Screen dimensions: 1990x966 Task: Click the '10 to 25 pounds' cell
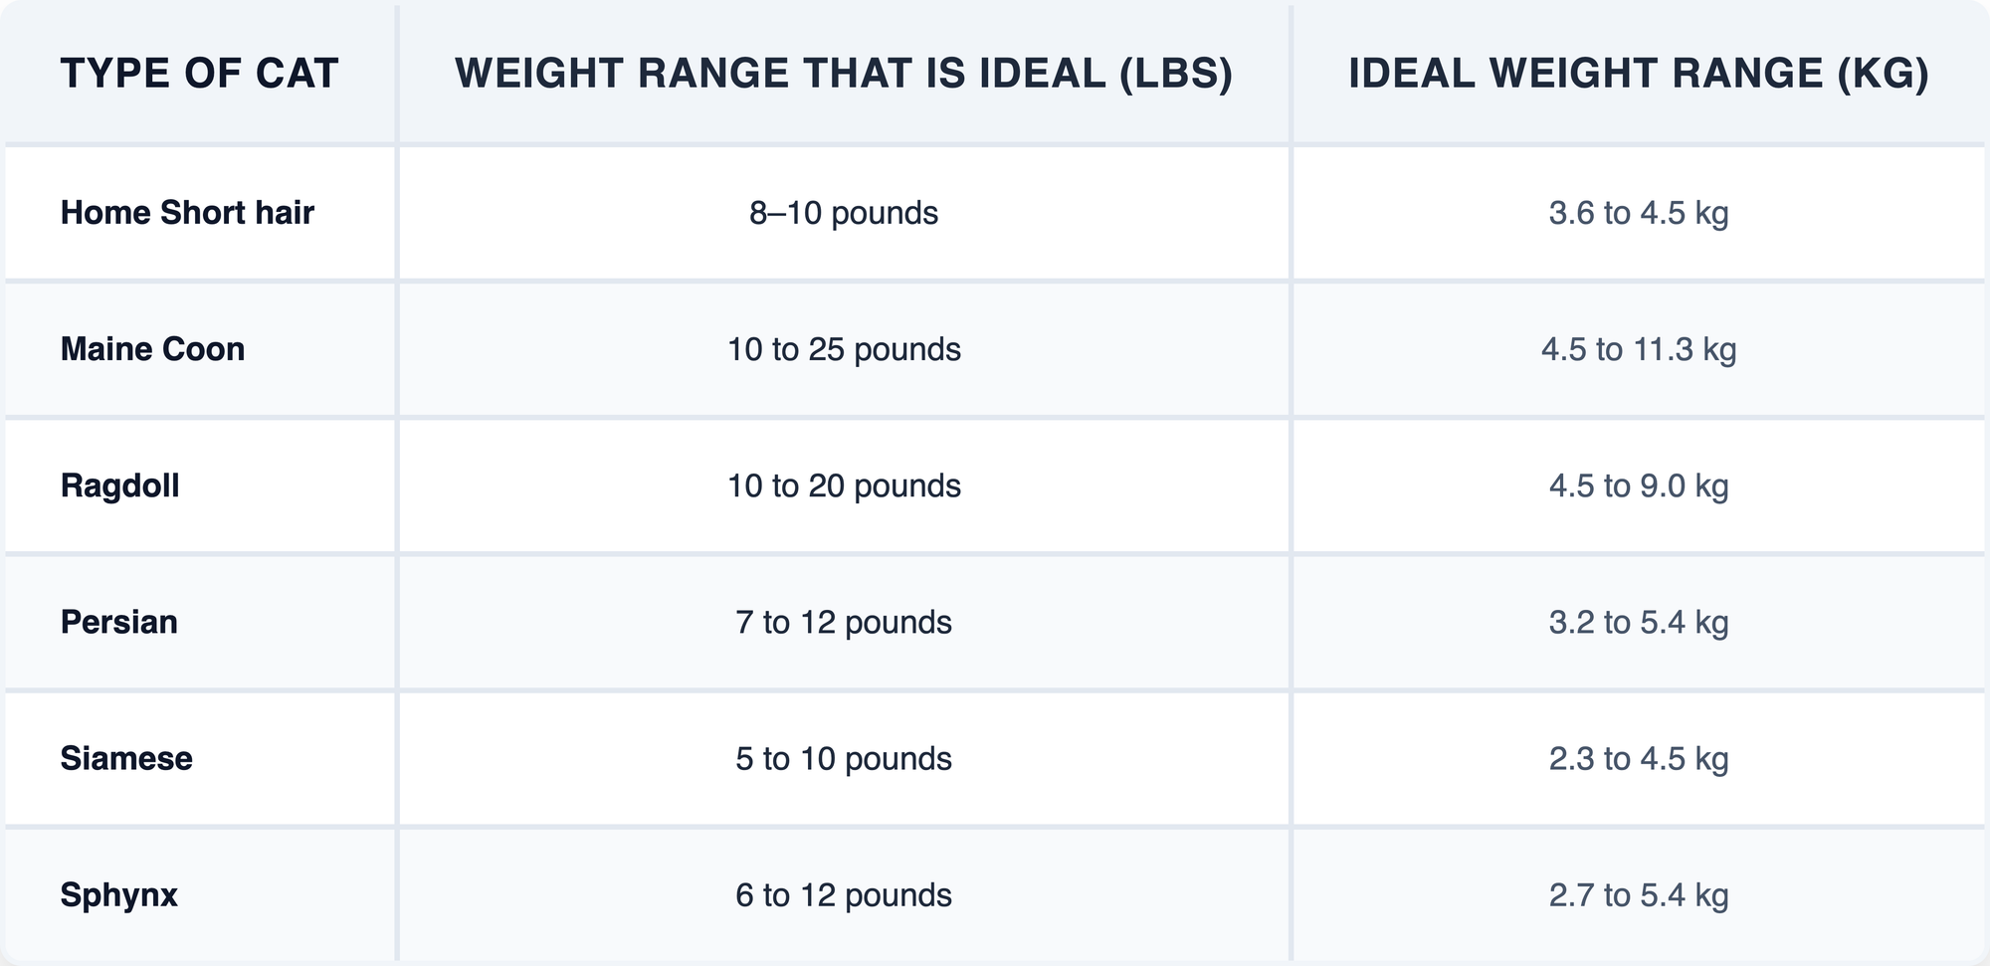(844, 349)
